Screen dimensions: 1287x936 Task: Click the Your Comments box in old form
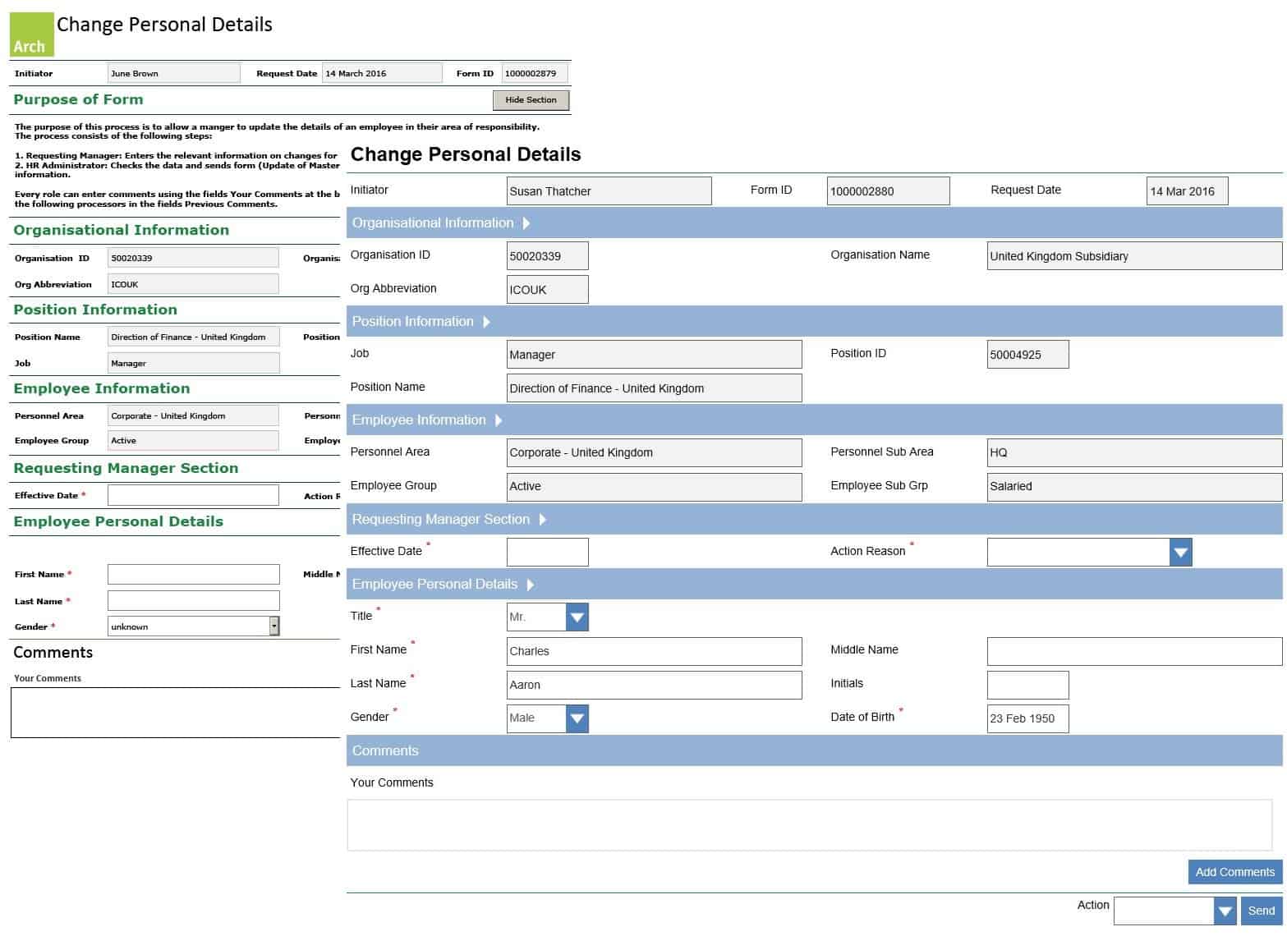(x=176, y=713)
